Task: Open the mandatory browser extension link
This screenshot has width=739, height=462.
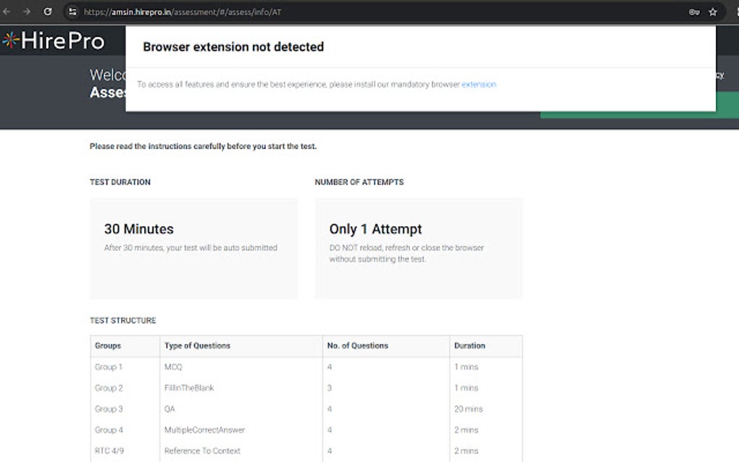Action: [480, 85]
